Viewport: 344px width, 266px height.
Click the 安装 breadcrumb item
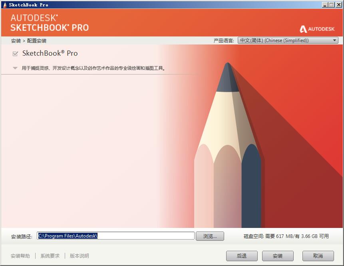tap(16, 41)
